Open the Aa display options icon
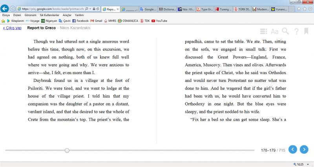314x167 pixels. tap(274, 31)
